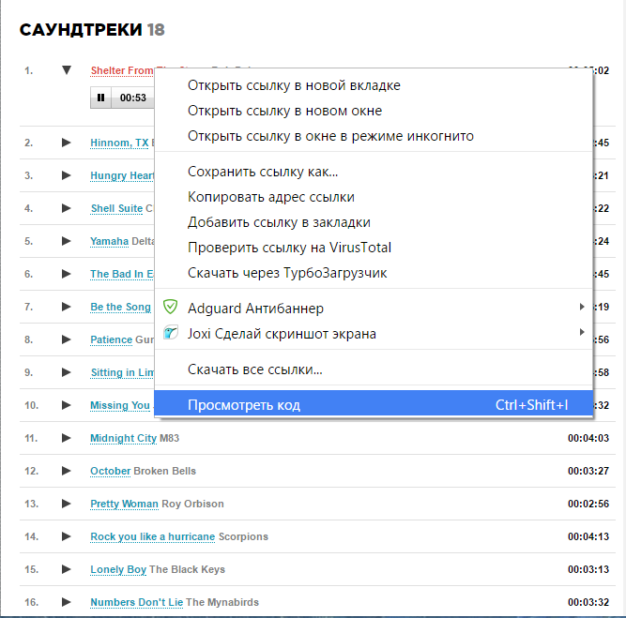Open the Shelter From track link
This screenshot has height=618, width=626.
[122, 70]
